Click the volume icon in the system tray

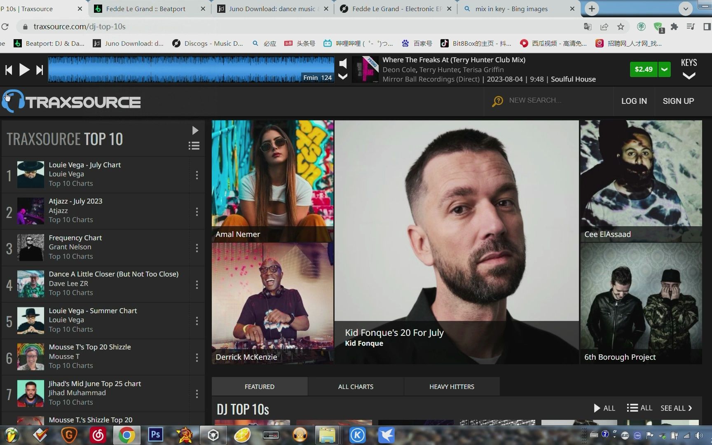point(699,436)
